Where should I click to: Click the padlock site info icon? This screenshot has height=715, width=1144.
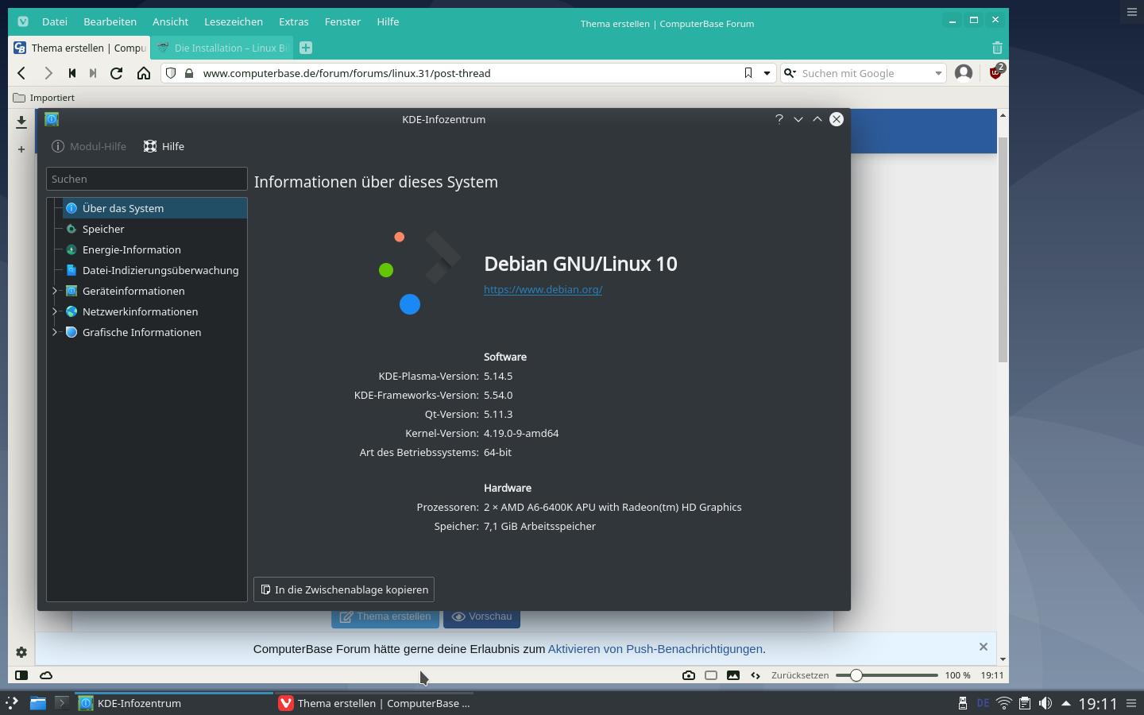189,73
